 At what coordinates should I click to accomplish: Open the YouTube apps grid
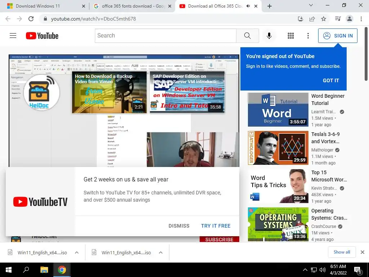(291, 36)
